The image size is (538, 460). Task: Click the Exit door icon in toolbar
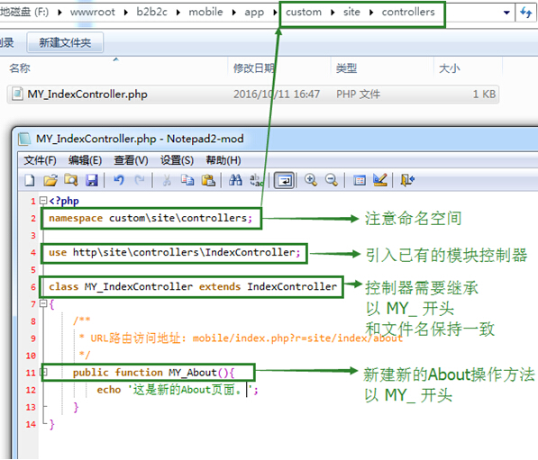pos(407,180)
